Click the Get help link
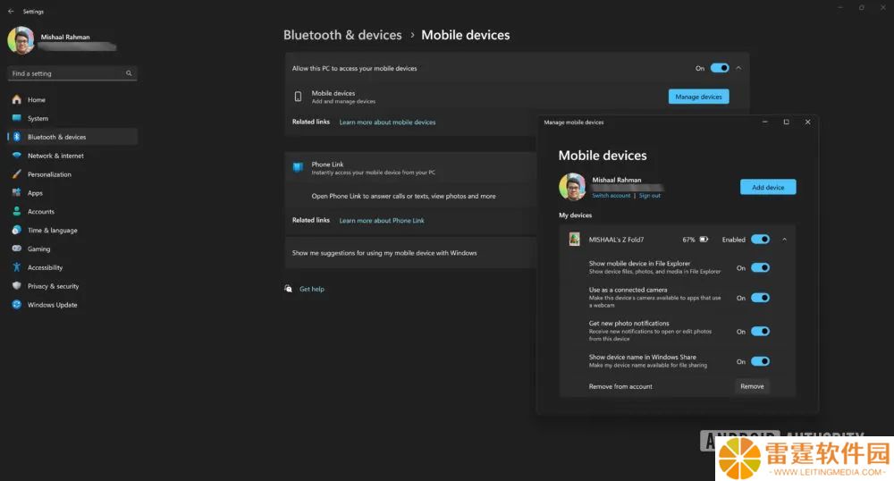This screenshot has width=894, height=481. point(312,289)
